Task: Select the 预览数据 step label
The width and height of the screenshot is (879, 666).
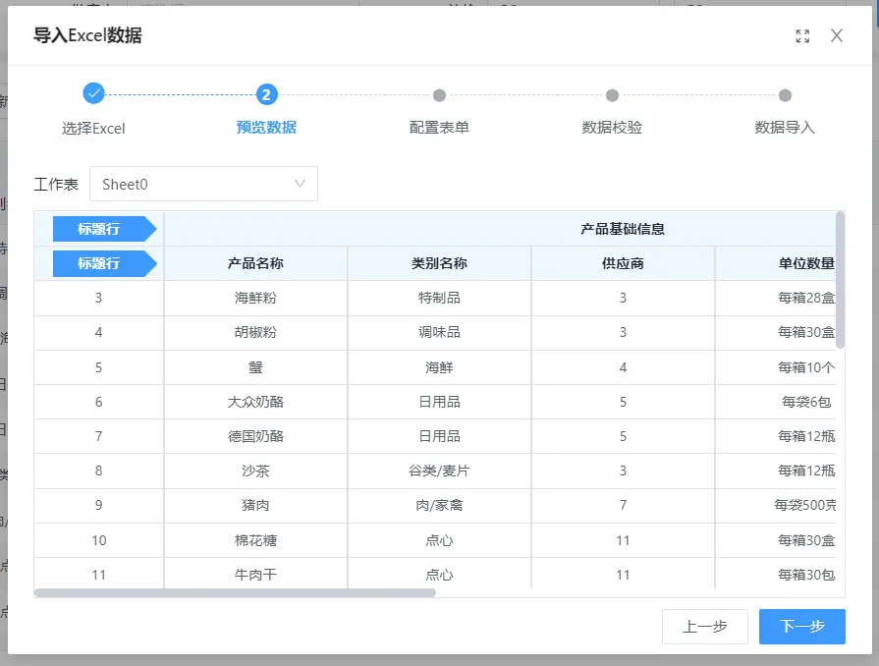Action: click(x=266, y=128)
